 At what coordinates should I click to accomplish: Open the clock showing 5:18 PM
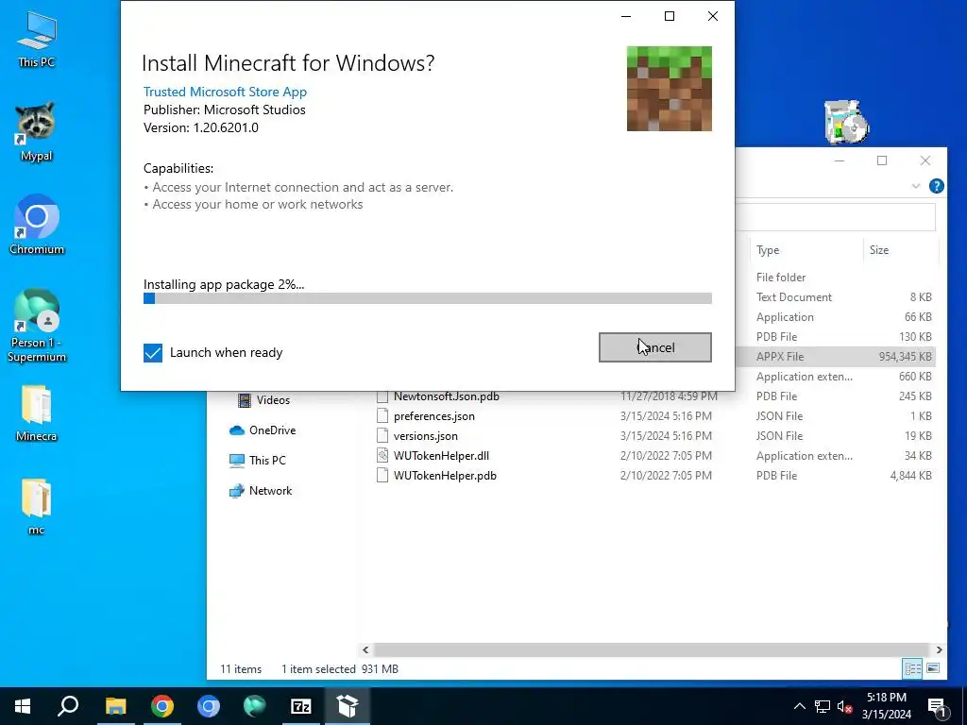click(886, 706)
